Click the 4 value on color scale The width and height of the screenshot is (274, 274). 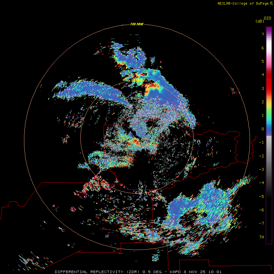click(263, 75)
